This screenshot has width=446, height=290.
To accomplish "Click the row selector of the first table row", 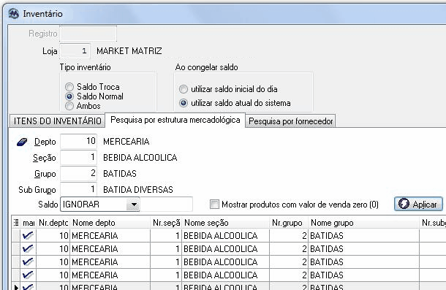I will click(x=16, y=236).
